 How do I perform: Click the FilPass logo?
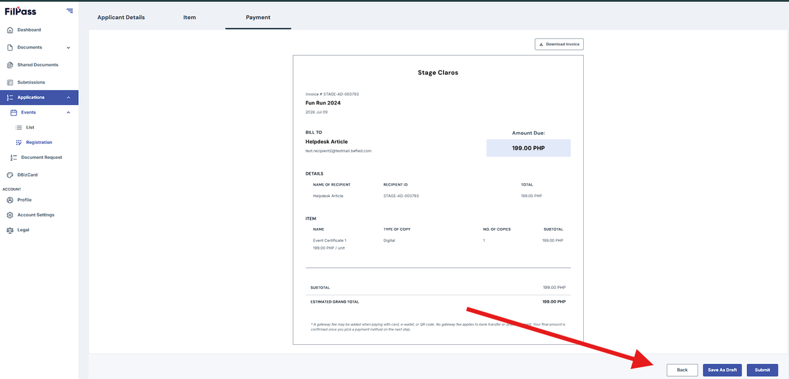[20, 11]
